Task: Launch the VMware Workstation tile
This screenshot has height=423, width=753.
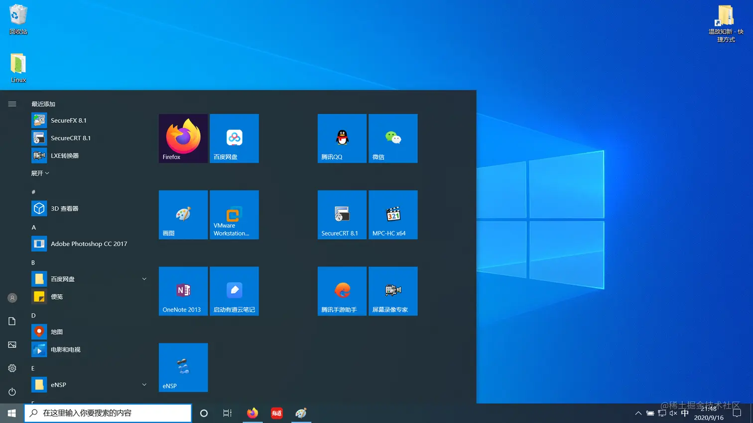Action: pos(234,215)
